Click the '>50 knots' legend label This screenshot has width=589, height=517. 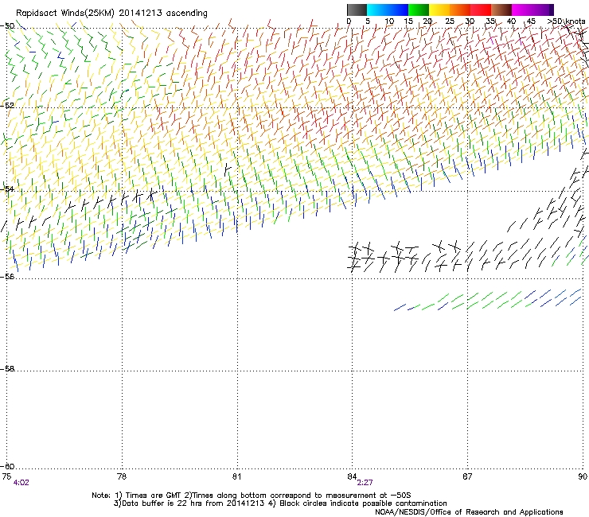point(566,21)
